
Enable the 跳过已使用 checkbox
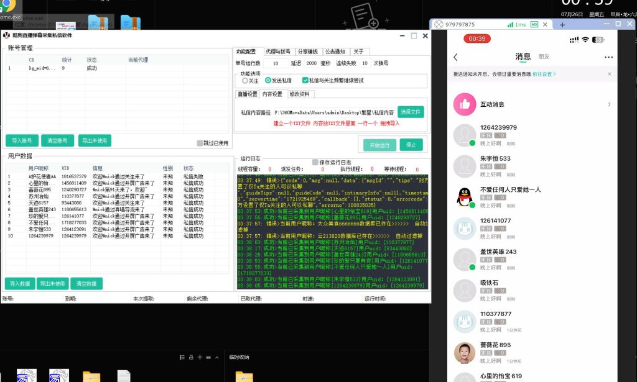200,143
